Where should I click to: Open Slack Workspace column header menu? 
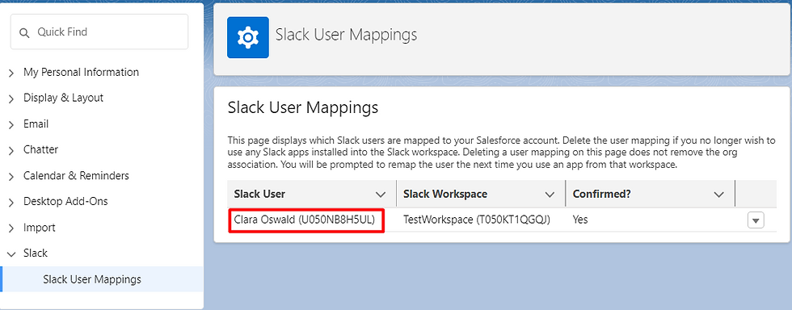coord(550,195)
